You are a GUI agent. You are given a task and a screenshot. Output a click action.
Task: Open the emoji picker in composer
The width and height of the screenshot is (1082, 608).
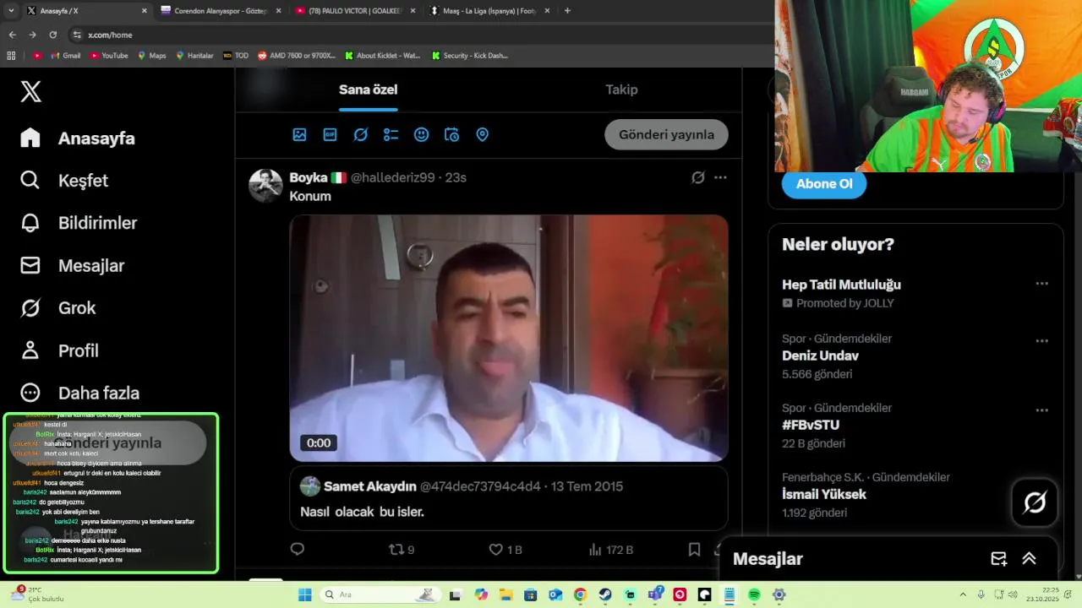421,134
